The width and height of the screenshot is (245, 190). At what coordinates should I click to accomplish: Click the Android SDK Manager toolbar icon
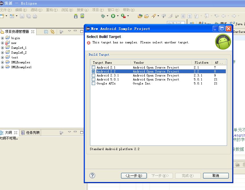[76, 16]
